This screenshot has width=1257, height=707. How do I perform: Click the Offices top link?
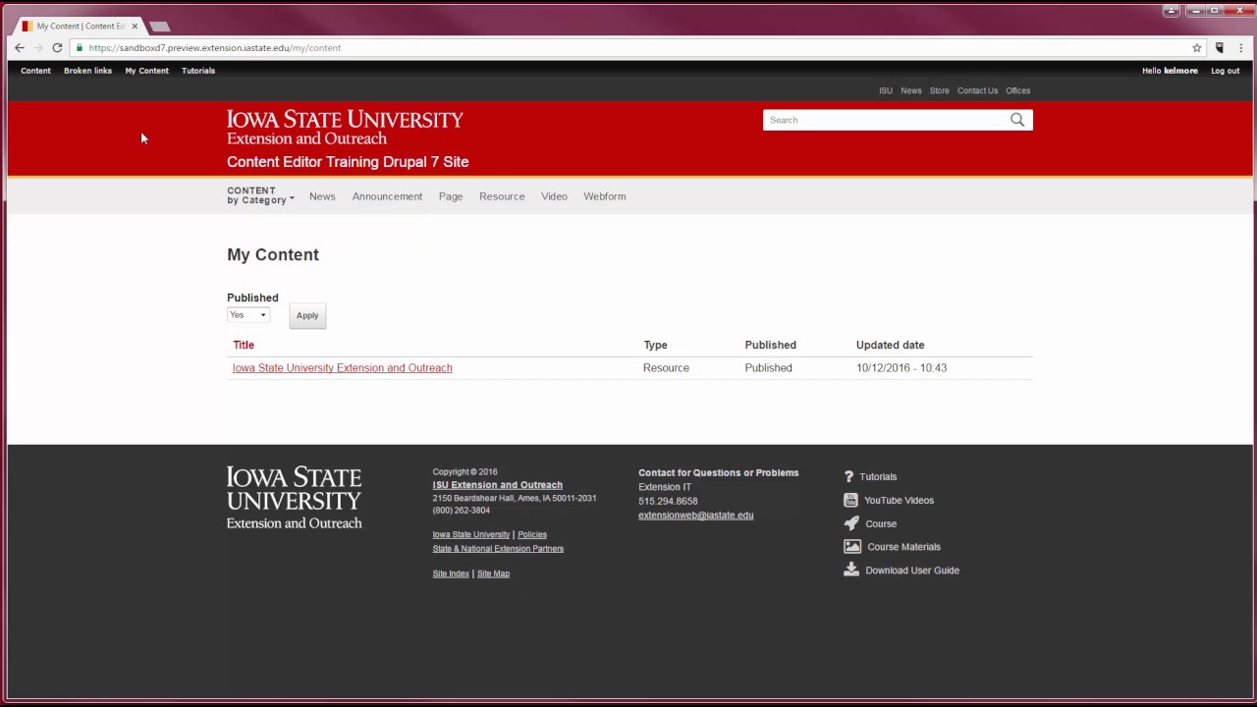(x=1018, y=90)
